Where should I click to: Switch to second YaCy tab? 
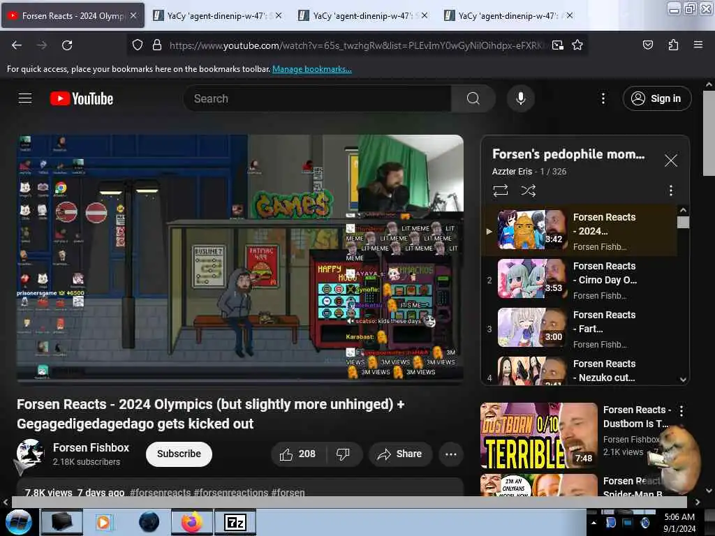coord(218,16)
